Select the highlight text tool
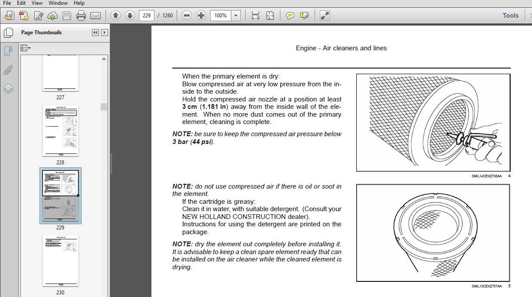 click(x=304, y=16)
